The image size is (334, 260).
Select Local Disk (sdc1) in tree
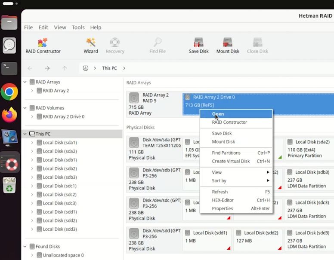60,186
